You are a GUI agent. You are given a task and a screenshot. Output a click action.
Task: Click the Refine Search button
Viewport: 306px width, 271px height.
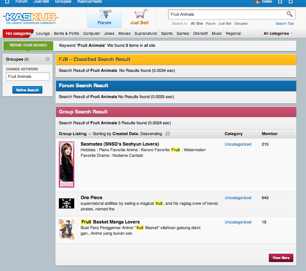(x=27, y=90)
